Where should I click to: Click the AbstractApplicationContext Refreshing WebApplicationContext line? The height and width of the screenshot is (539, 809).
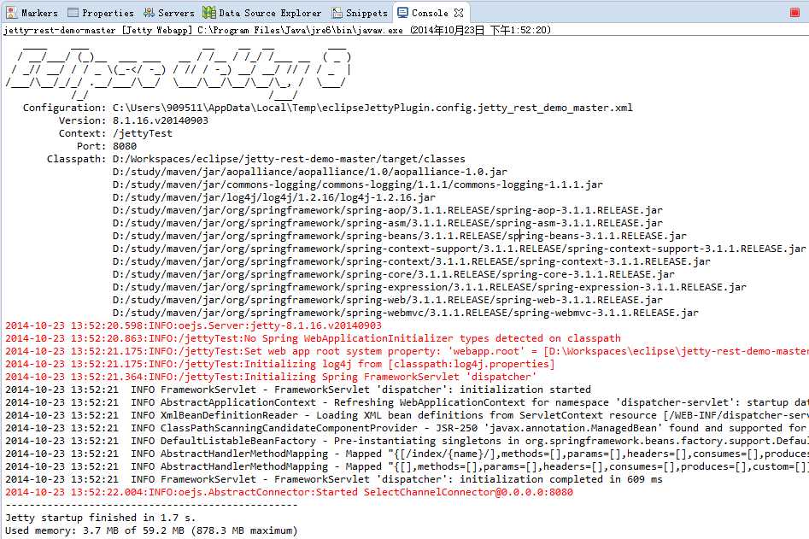pos(407,403)
